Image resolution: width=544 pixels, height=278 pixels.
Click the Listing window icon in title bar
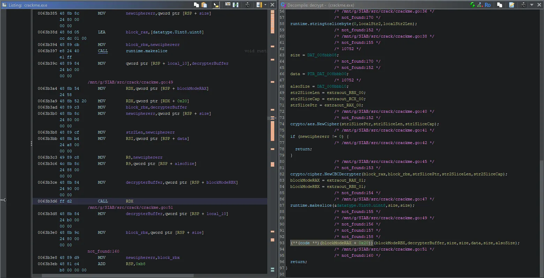pyautogui.click(x=5, y=5)
